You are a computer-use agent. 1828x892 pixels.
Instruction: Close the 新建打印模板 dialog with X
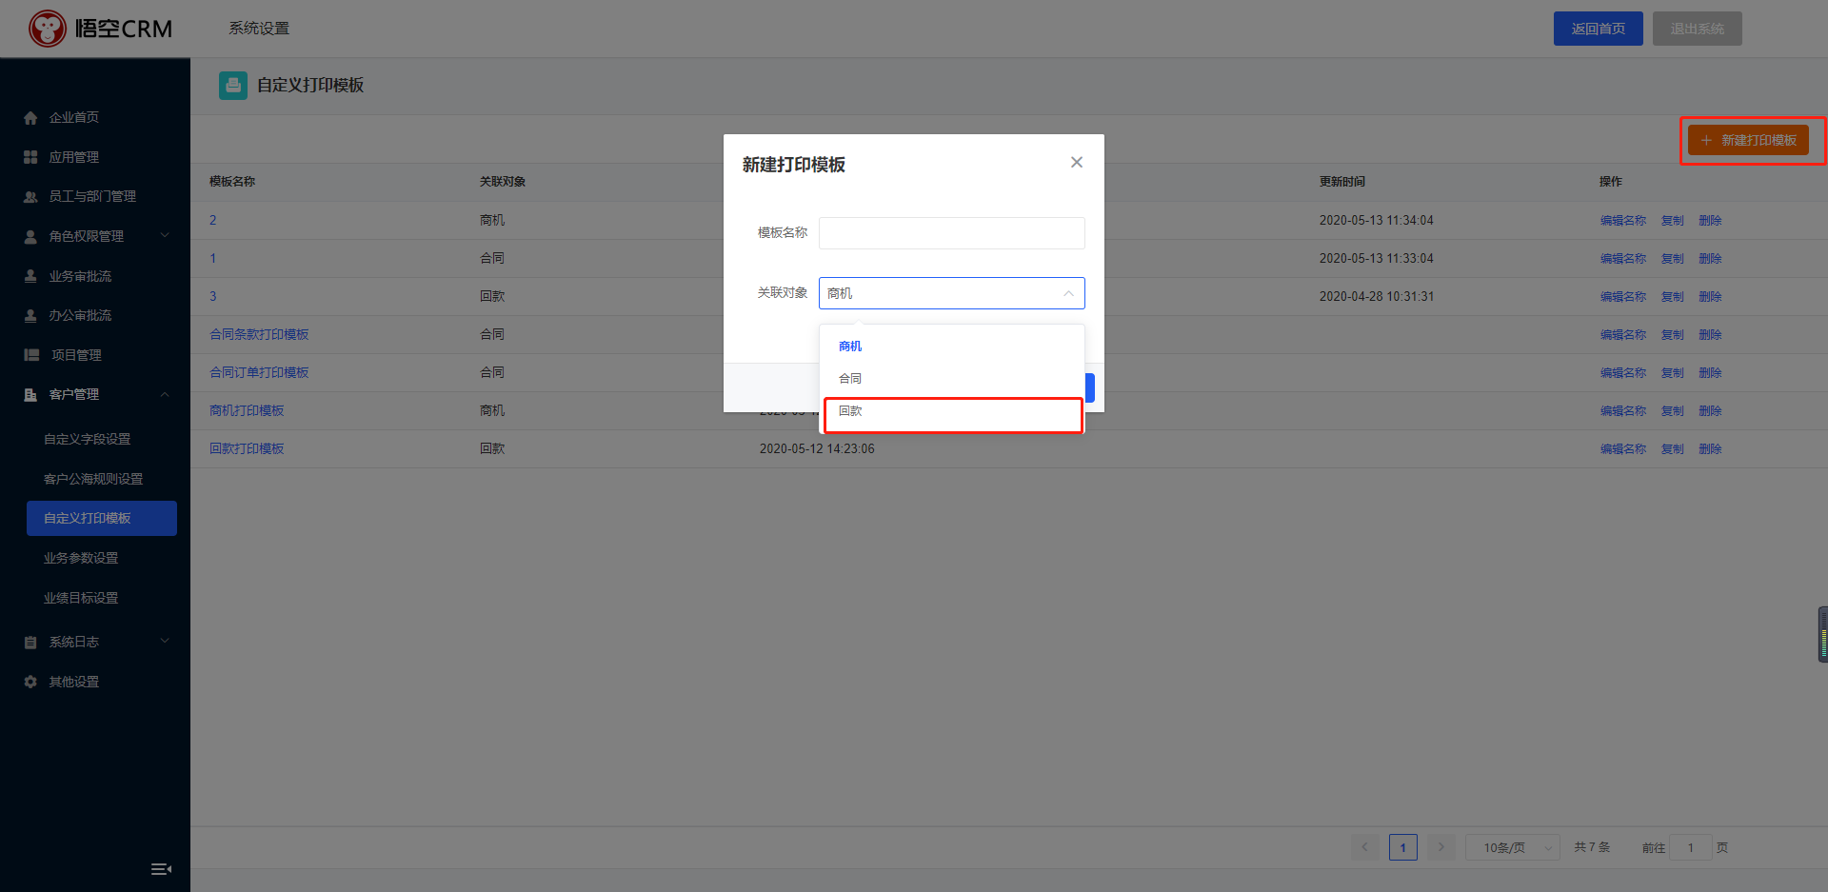pos(1077,163)
